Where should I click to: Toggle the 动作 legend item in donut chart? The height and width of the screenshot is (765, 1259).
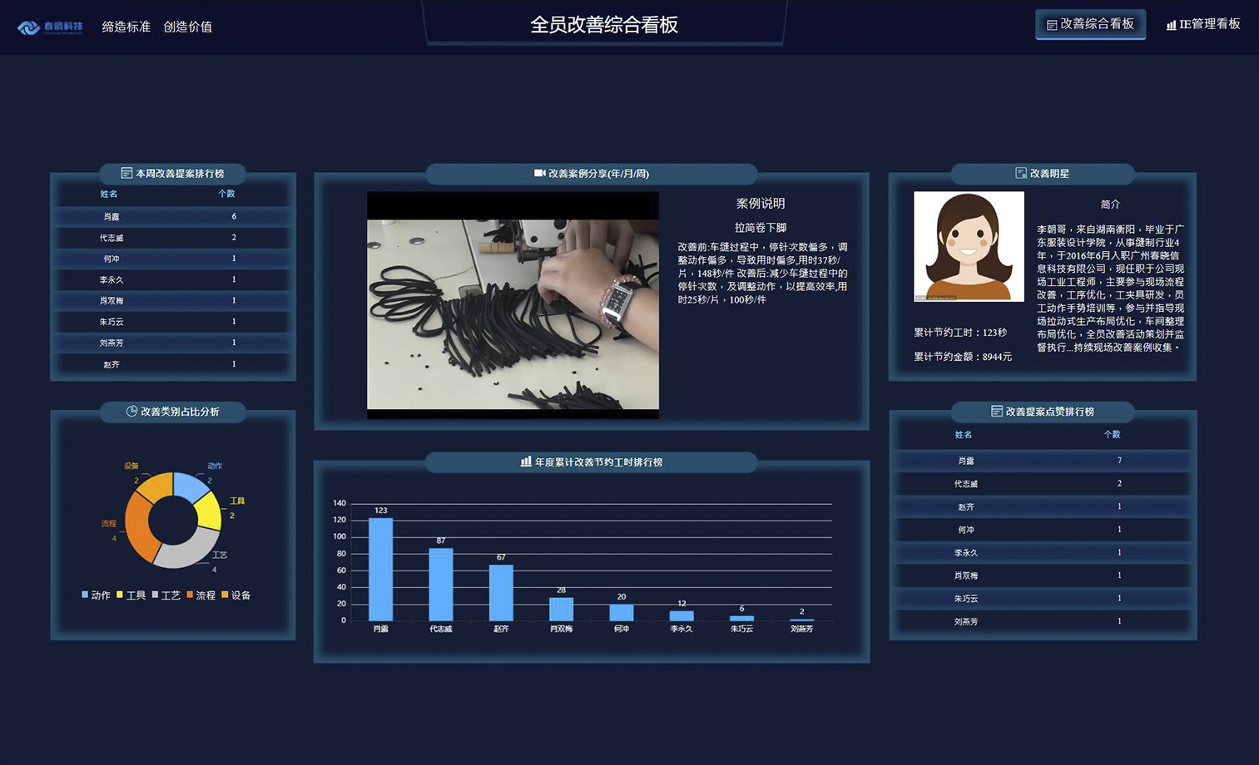[x=96, y=595]
